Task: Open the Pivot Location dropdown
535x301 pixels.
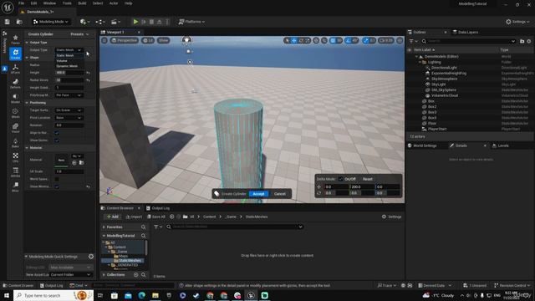Action: pos(69,118)
